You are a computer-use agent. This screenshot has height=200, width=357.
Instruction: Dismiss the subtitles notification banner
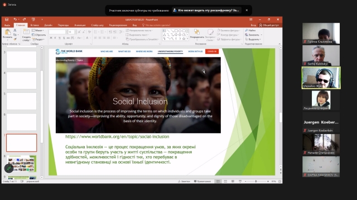[x=247, y=10]
